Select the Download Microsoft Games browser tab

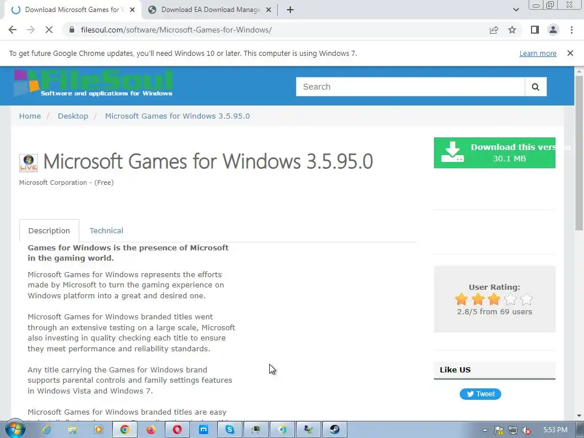coord(72,10)
